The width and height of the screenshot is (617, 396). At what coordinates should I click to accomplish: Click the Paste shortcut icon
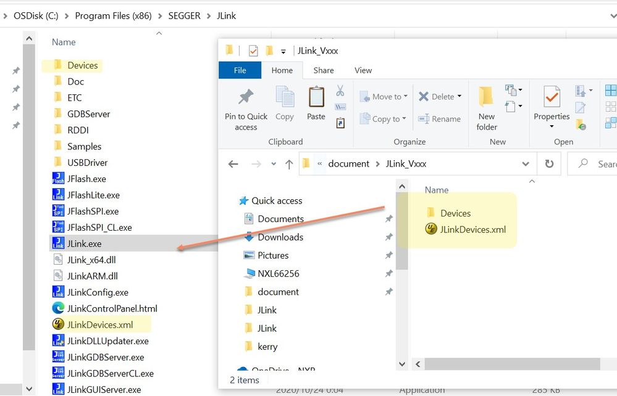340,123
